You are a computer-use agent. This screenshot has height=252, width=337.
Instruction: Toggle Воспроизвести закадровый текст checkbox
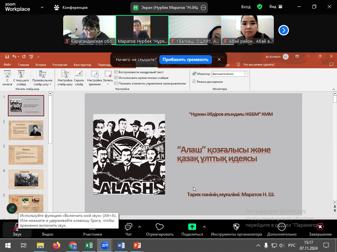coord(116,72)
